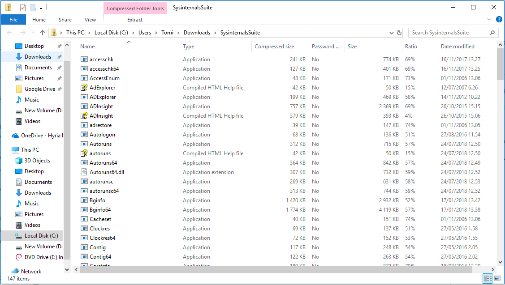
Task: Click Users in the address path
Action: tap(145, 33)
